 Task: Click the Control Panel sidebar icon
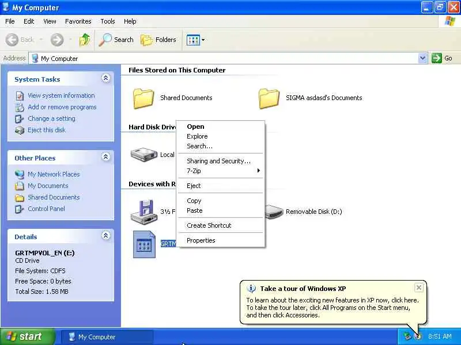click(20, 209)
